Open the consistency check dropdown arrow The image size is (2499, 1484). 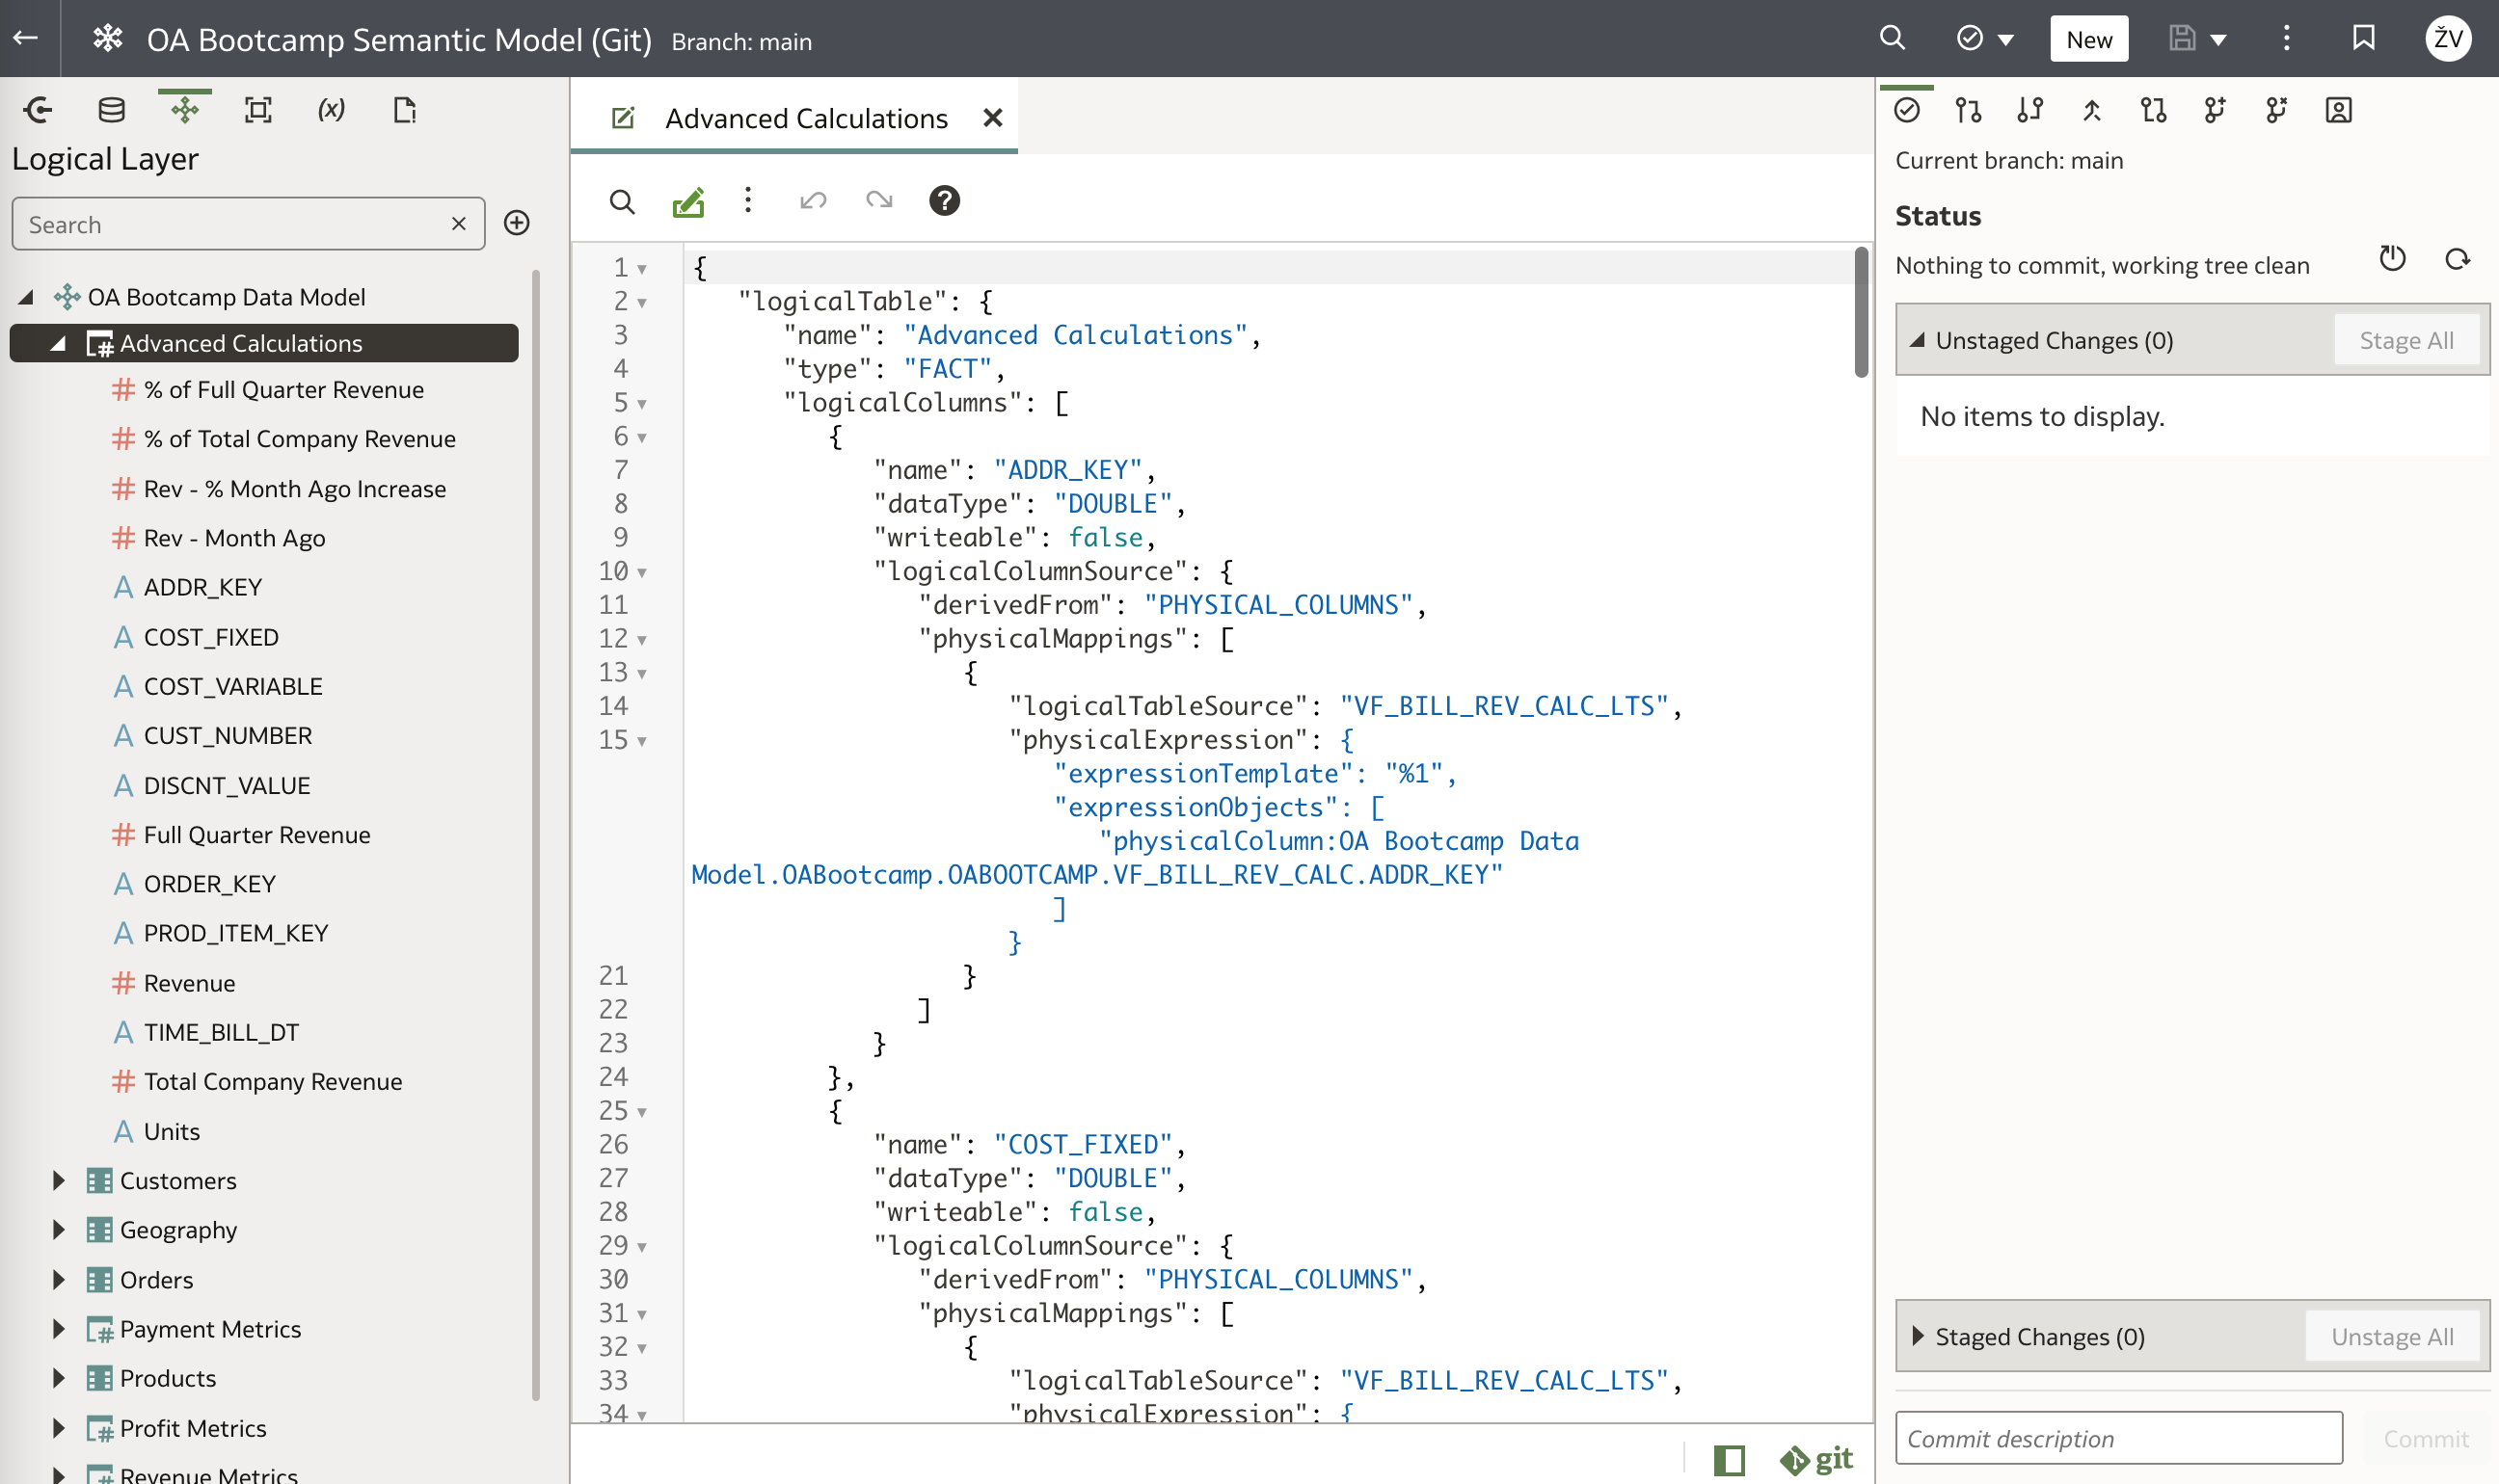click(2005, 40)
